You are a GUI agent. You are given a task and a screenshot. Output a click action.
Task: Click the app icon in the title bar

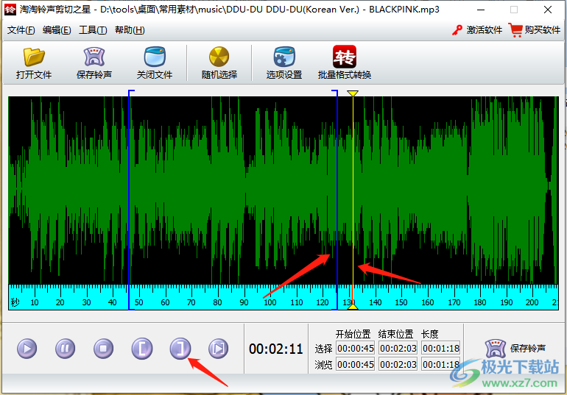pyautogui.click(x=10, y=10)
